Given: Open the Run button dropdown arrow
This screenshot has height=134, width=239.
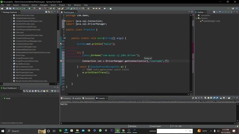Looking at the screenshot, I should click(32, 9).
